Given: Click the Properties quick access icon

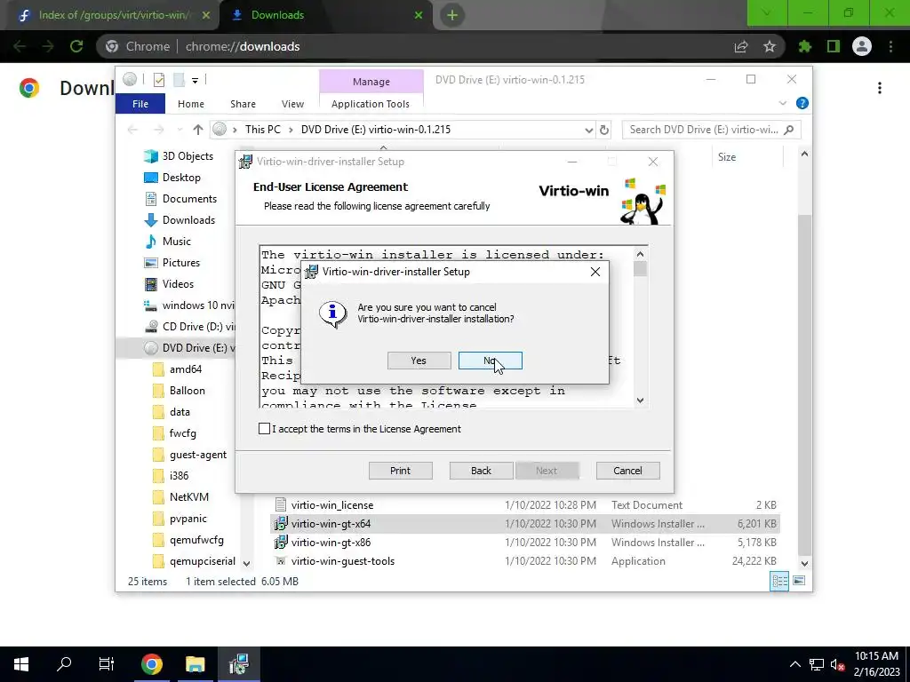Looking at the screenshot, I should pos(159,79).
